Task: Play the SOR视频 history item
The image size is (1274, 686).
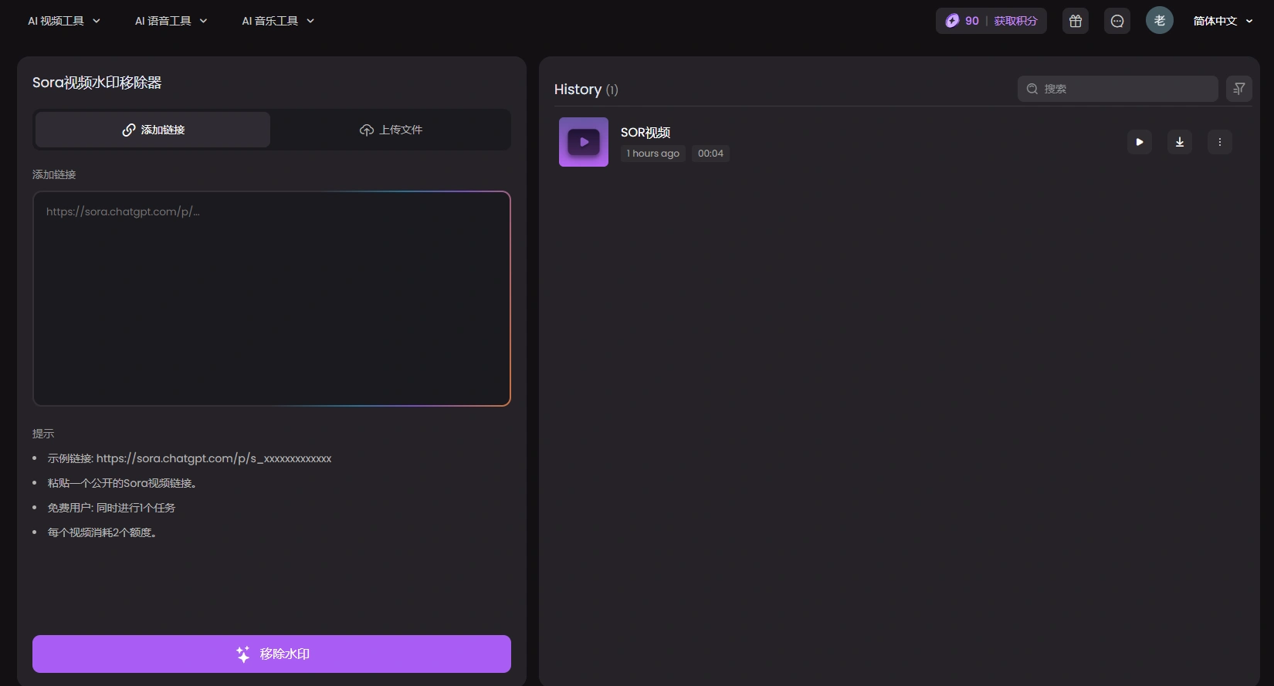Action: point(1139,142)
